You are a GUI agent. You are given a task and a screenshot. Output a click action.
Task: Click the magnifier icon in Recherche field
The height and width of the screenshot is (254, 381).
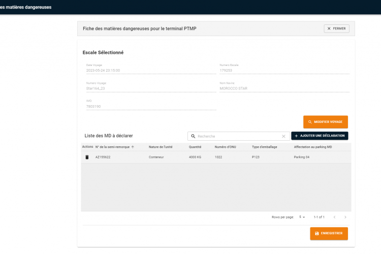click(193, 136)
